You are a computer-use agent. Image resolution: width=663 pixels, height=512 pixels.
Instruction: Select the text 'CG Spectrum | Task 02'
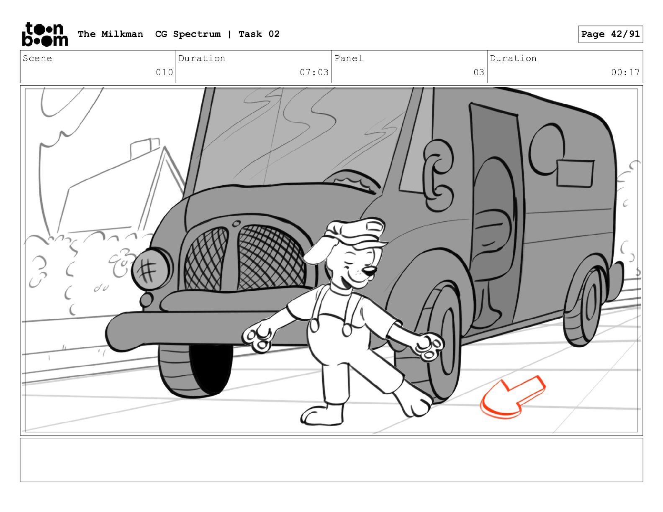point(217,34)
